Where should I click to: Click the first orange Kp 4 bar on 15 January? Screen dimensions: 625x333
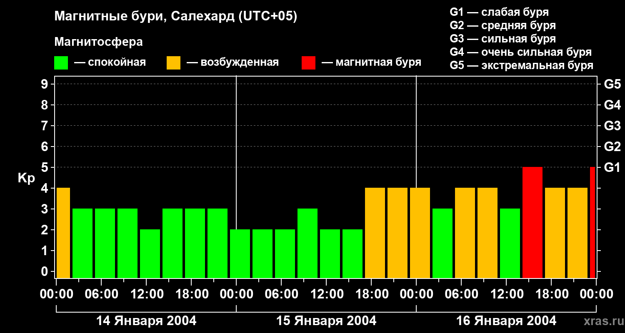pyautogui.click(x=375, y=233)
